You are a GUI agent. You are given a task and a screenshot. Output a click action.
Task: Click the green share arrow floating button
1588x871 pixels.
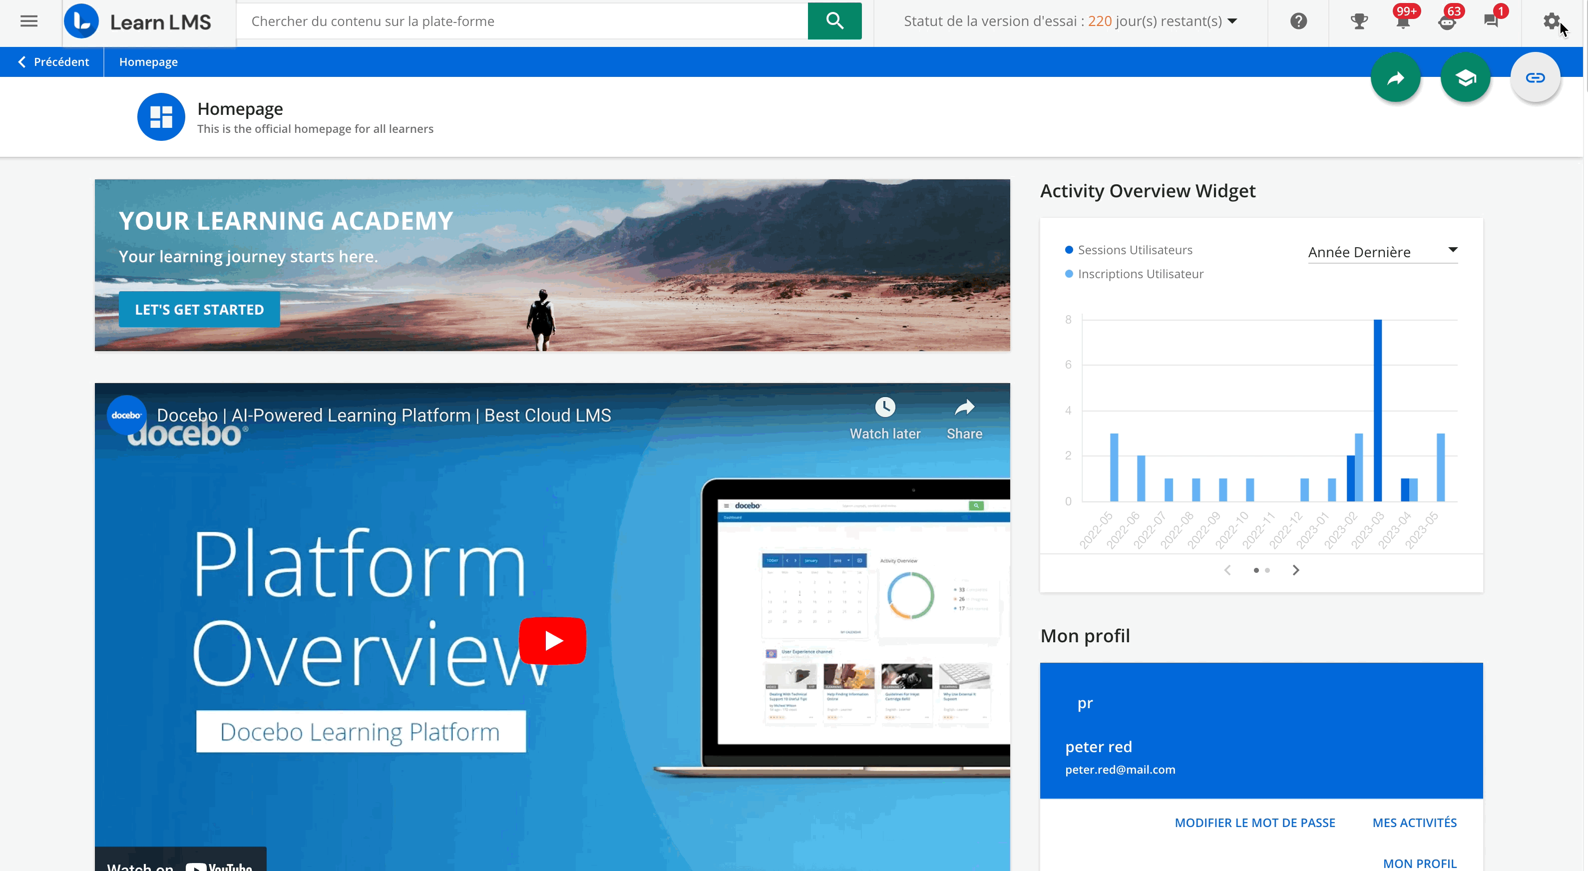click(1395, 78)
